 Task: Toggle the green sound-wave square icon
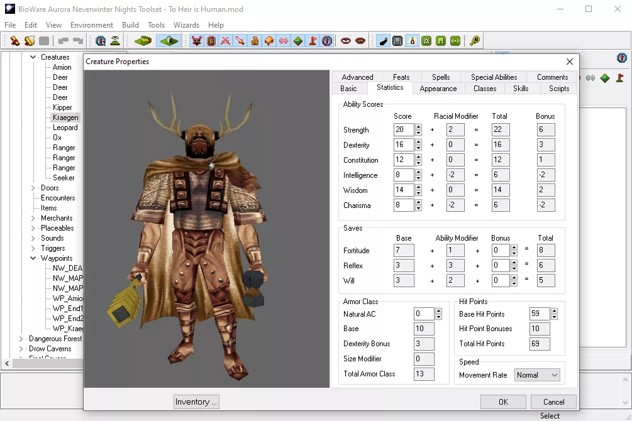click(x=455, y=41)
